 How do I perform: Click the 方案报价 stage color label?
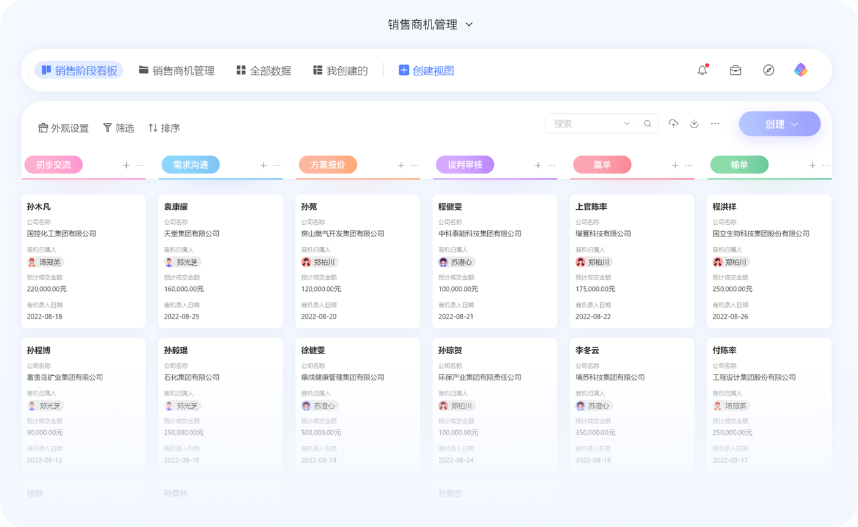(328, 165)
